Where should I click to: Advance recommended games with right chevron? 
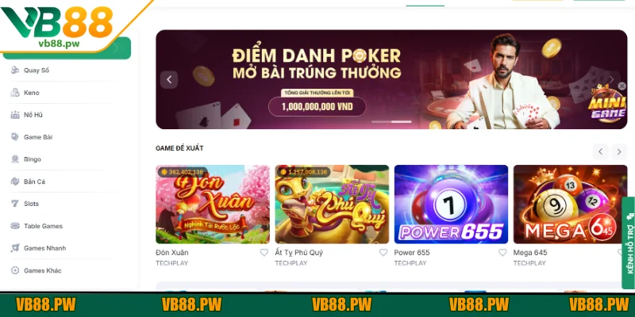[x=619, y=152]
